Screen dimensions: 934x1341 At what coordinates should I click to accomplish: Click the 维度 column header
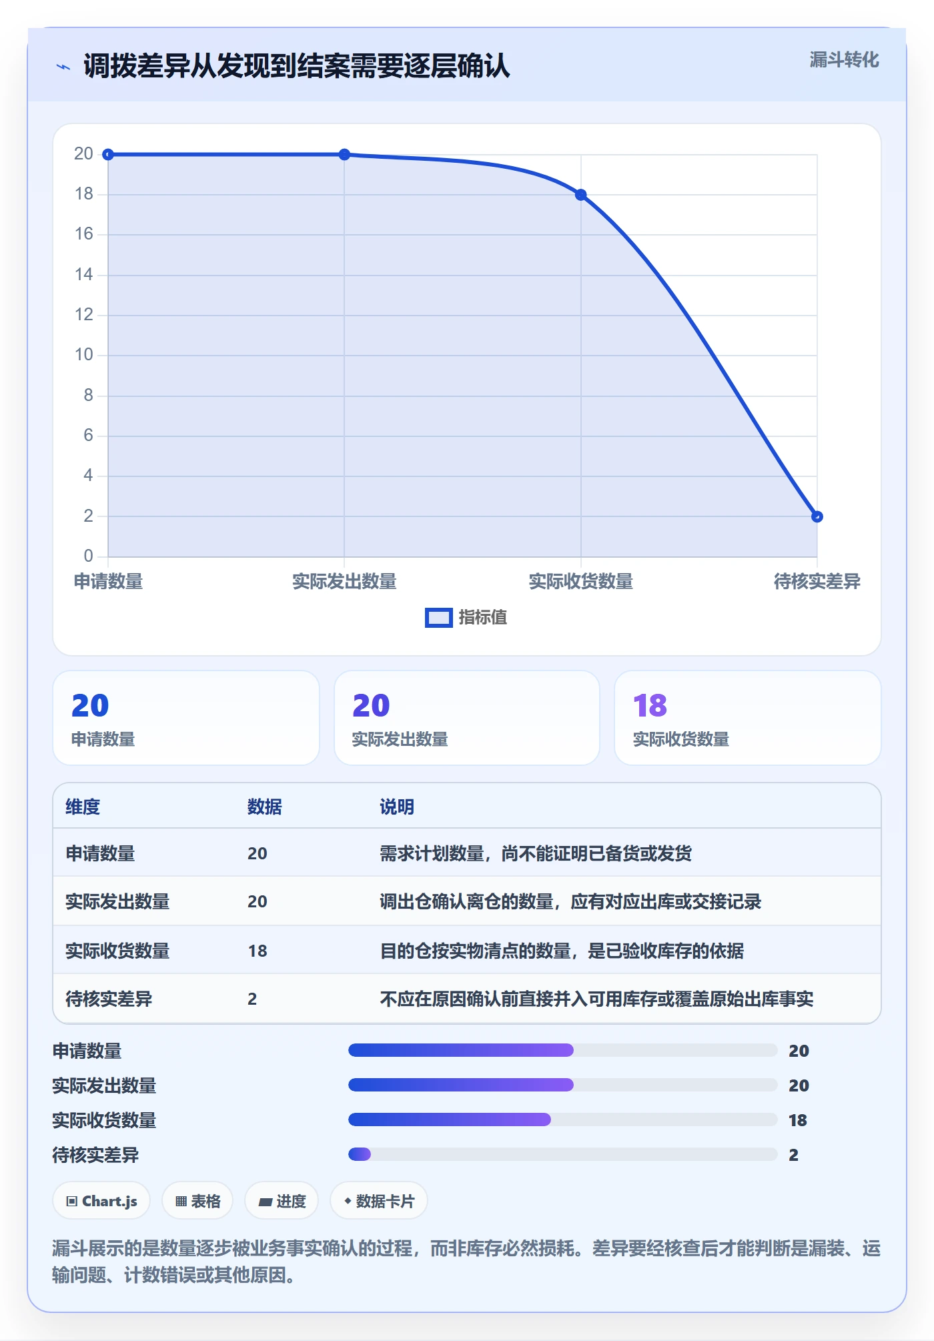click(x=83, y=807)
